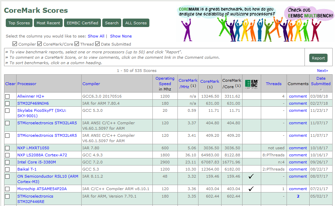Screen dimensions: 335x206
Task: Go to Next page of scores
Action: point(322,71)
